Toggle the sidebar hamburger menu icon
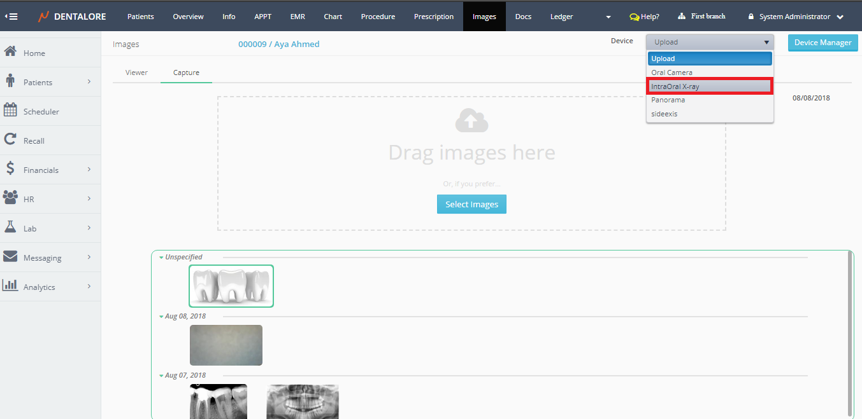The height and width of the screenshot is (419, 862). point(11,17)
